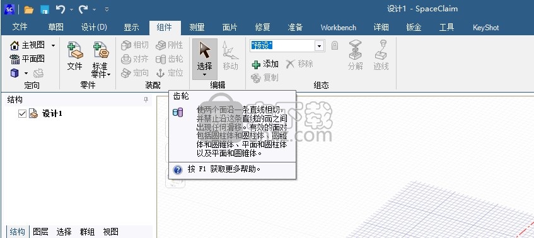
Task: Switch to the 面片 ribbon tab
Action: [229, 27]
